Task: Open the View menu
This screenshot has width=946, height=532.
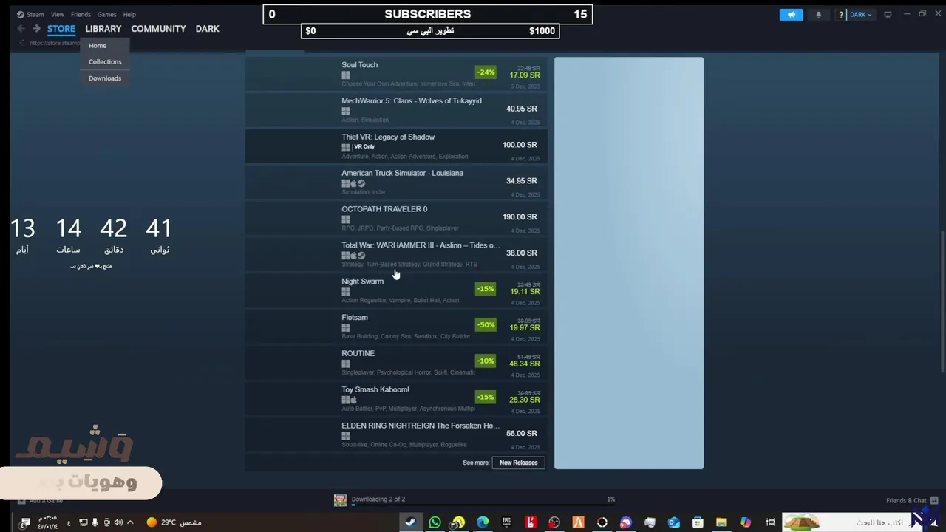Action: [57, 14]
